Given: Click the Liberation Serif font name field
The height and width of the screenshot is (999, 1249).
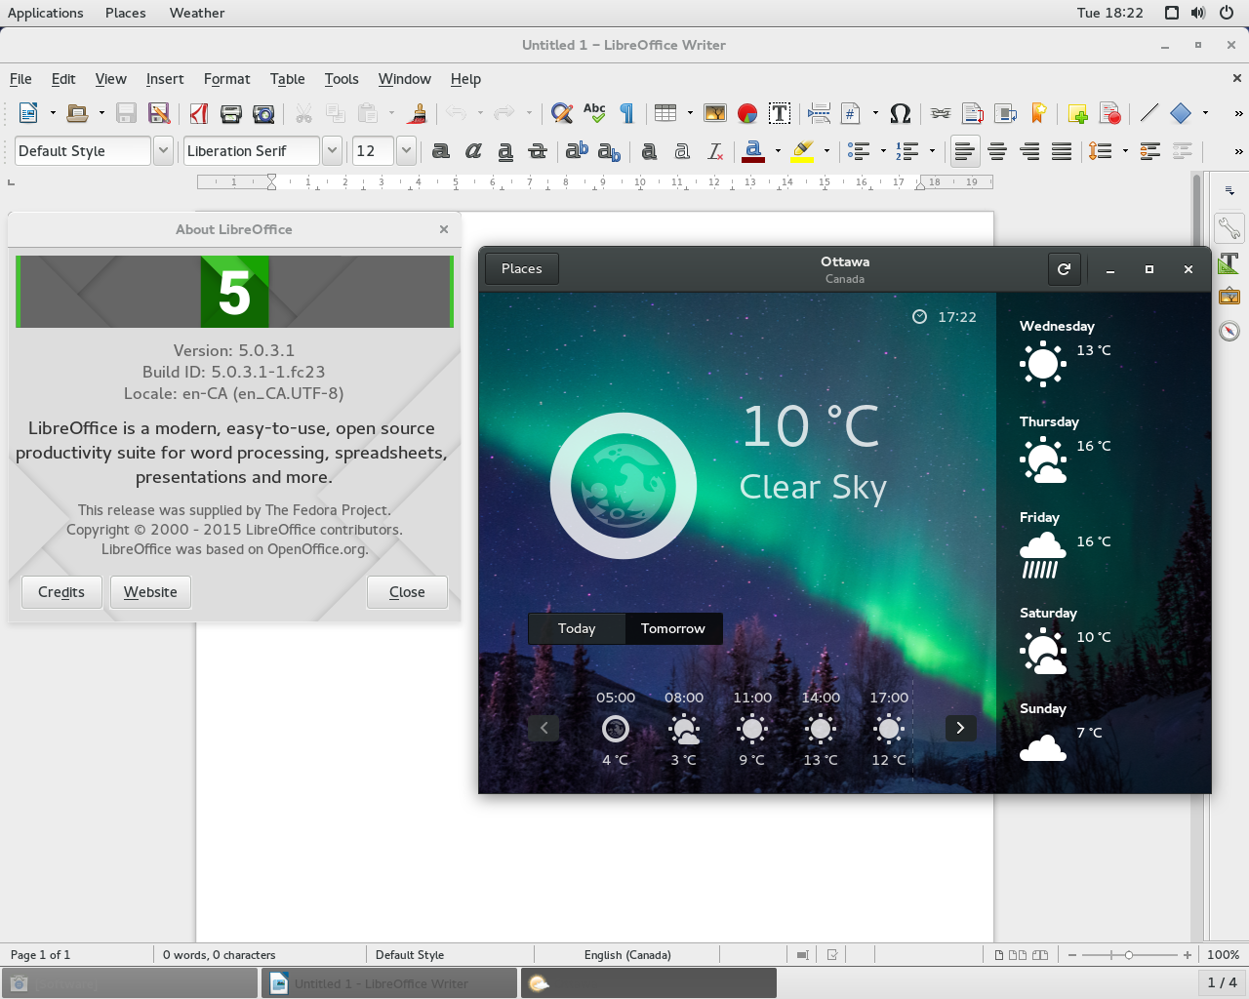Looking at the screenshot, I should click(x=252, y=151).
